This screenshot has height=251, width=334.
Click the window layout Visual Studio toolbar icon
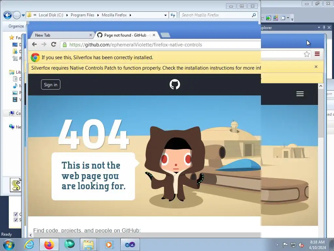283,18
